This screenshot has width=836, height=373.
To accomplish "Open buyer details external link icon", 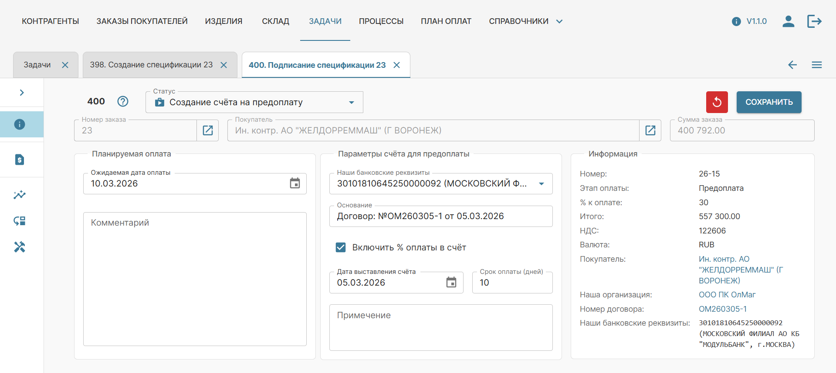I will [x=650, y=130].
